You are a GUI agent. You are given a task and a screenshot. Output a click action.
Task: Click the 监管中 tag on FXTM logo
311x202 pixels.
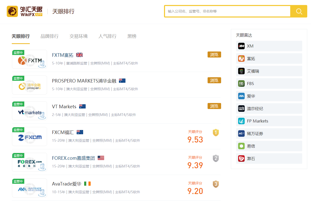pyautogui.click(x=18, y=52)
